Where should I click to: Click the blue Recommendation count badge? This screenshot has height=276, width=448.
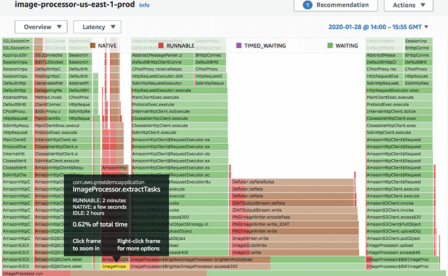[307, 5]
